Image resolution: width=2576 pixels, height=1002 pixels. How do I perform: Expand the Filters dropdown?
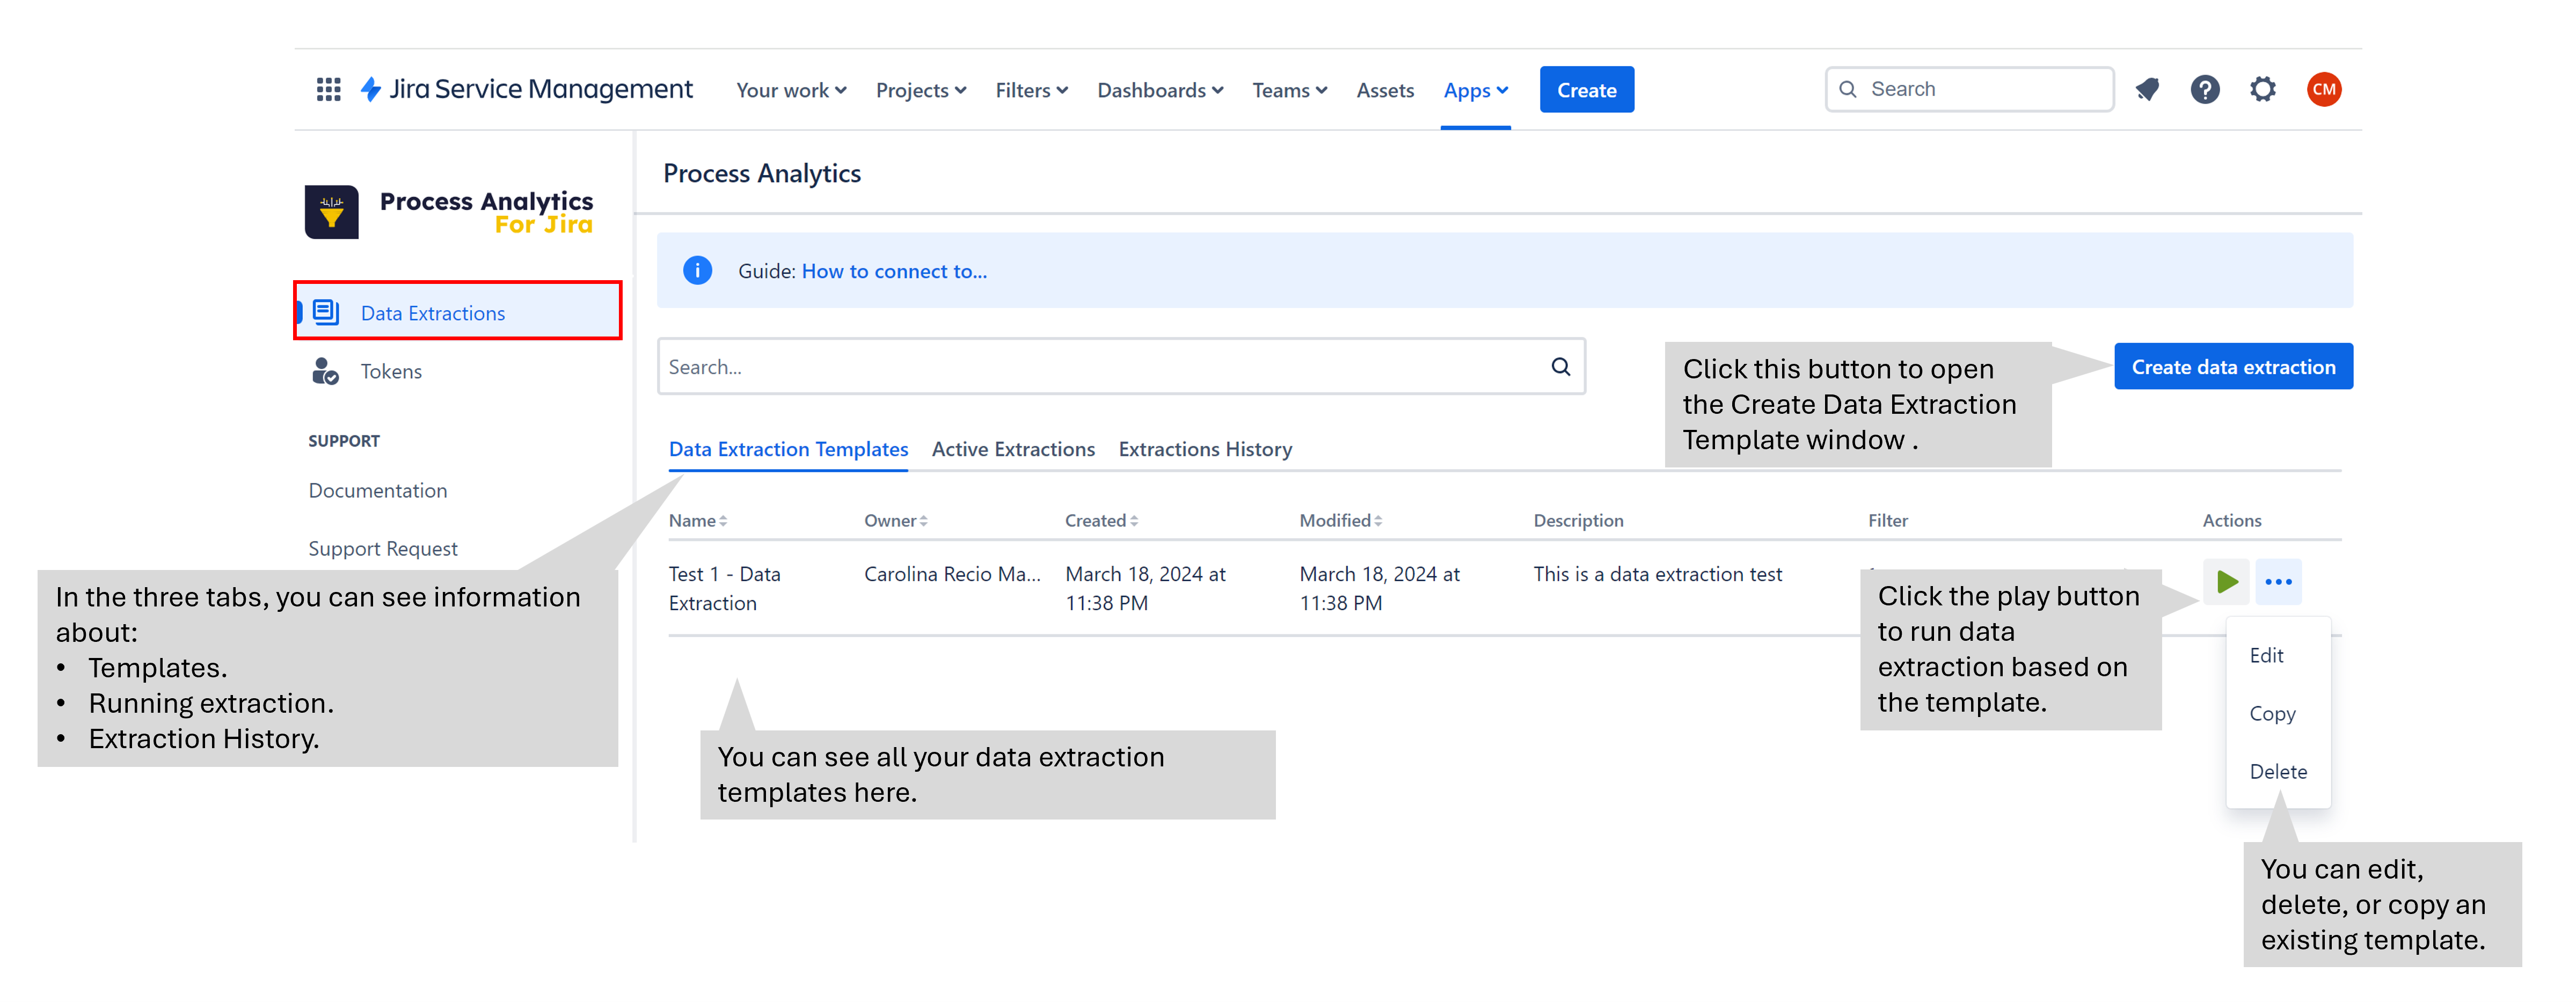[1031, 91]
